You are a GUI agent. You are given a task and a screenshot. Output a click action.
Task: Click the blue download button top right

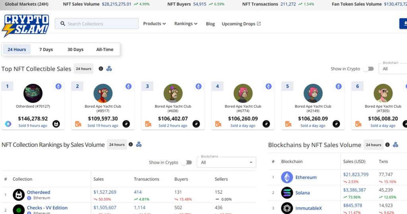click(403, 23)
